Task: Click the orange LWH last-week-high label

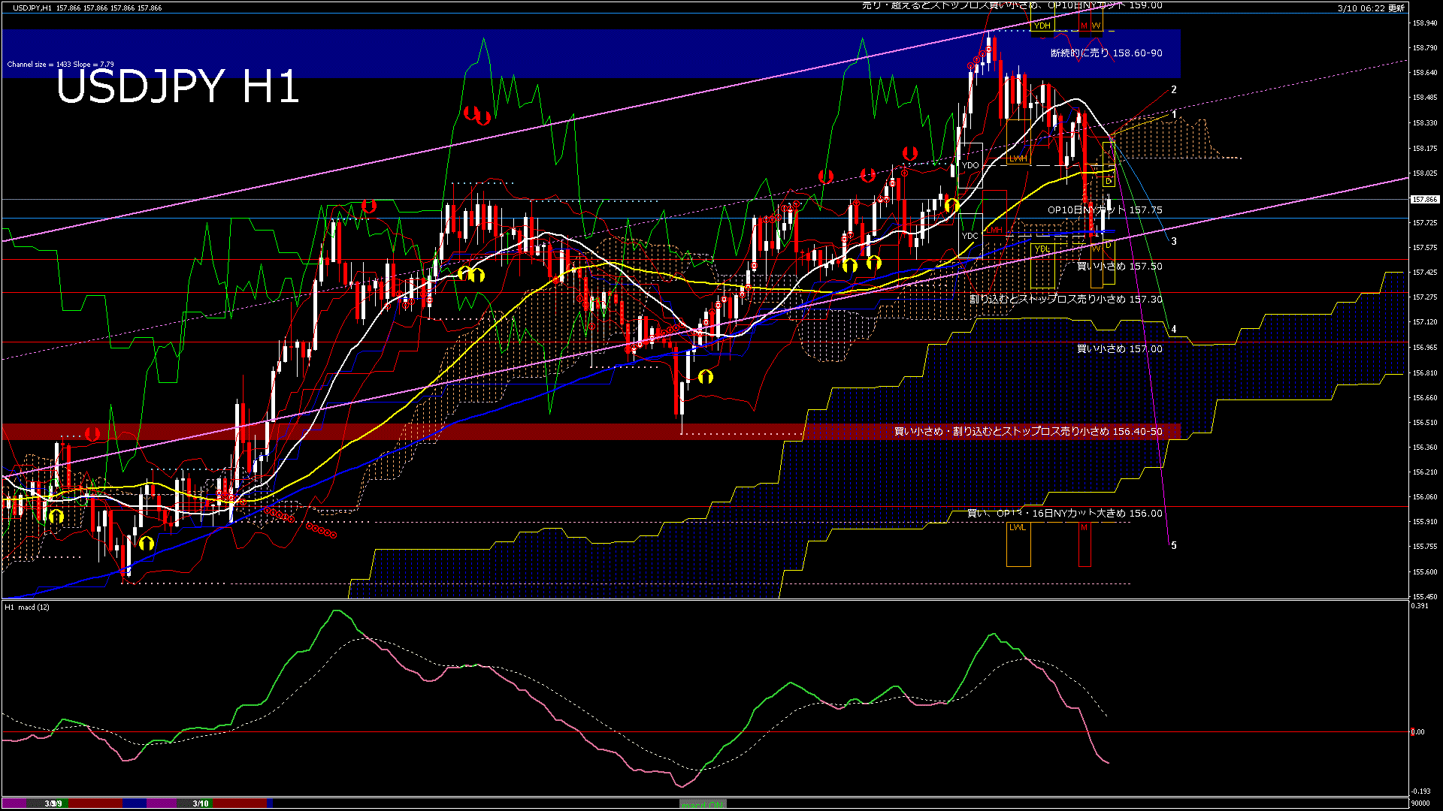Action: coord(1018,159)
